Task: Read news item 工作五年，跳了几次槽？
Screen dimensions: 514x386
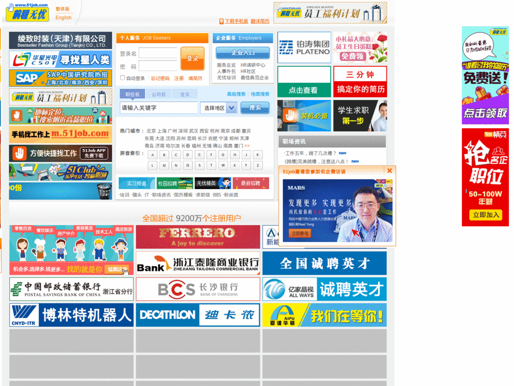Action: pos(311,153)
